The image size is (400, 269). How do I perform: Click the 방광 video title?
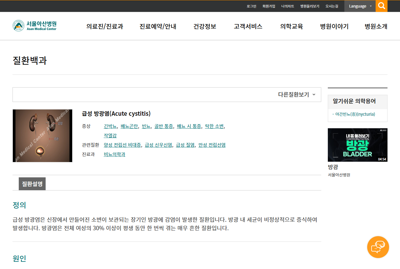[x=333, y=167]
